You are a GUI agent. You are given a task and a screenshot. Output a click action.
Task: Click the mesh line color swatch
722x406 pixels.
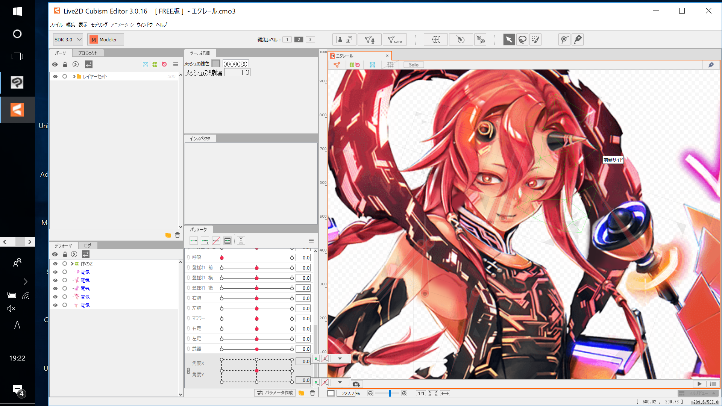[216, 64]
